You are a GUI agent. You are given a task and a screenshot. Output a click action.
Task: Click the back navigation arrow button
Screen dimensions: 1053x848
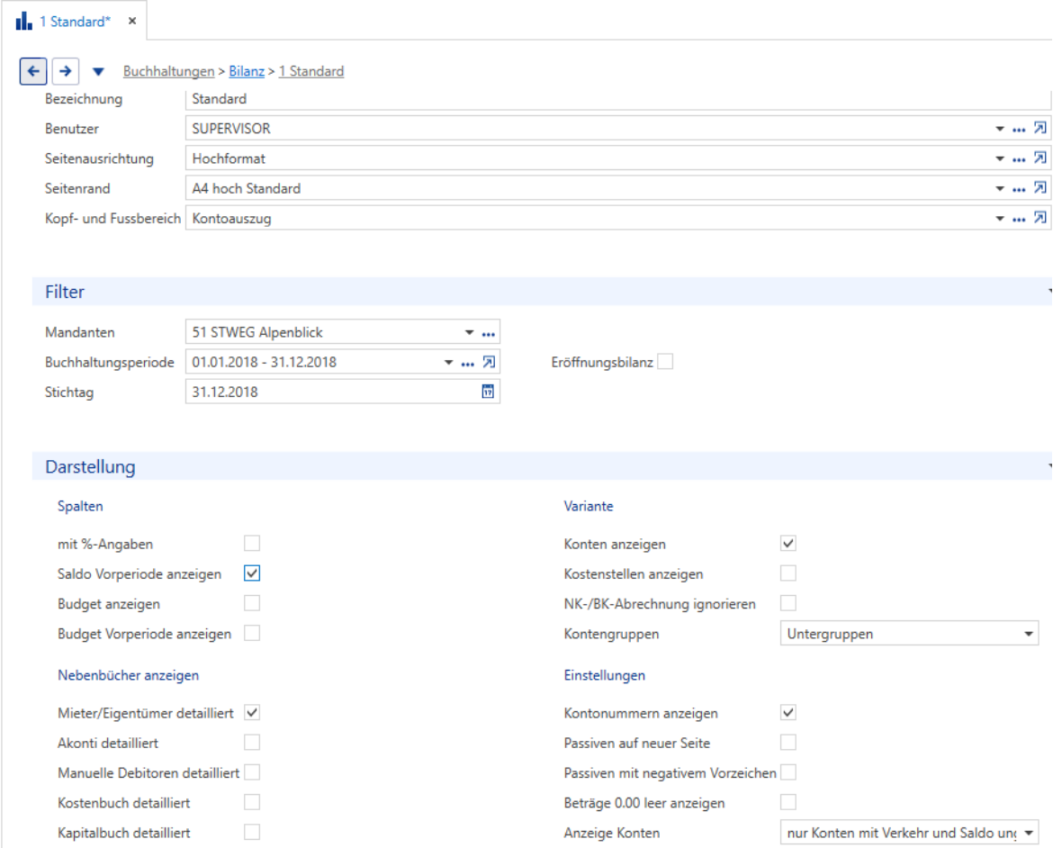[x=33, y=71]
